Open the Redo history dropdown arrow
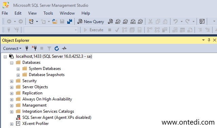The width and height of the screenshot is (217, 128). pos(194,22)
